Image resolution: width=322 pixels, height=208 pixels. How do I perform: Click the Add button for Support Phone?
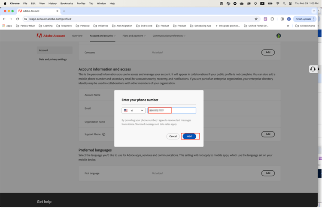pyautogui.click(x=268, y=134)
